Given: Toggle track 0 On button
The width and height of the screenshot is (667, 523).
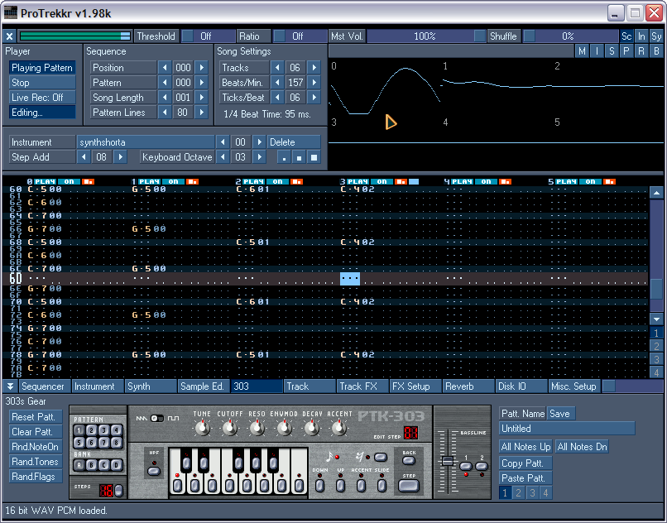Looking at the screenshot, I should [70, 181].
